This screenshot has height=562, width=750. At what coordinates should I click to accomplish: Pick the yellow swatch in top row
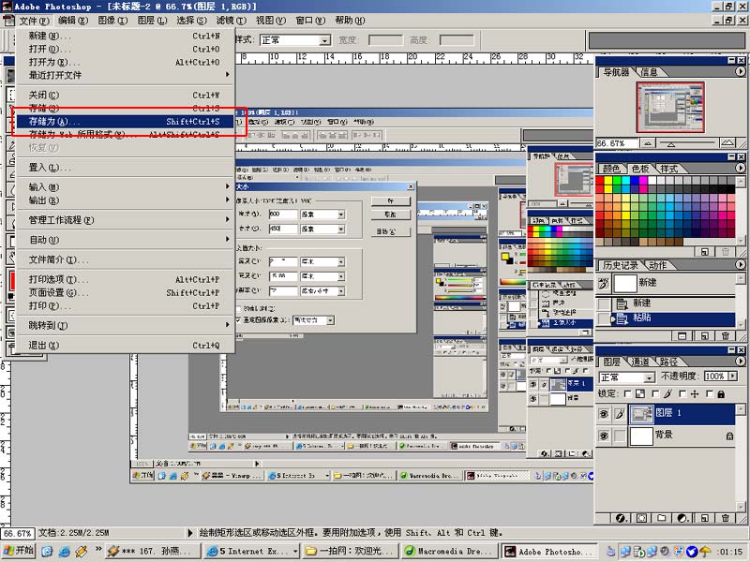(x=607, y=181)
